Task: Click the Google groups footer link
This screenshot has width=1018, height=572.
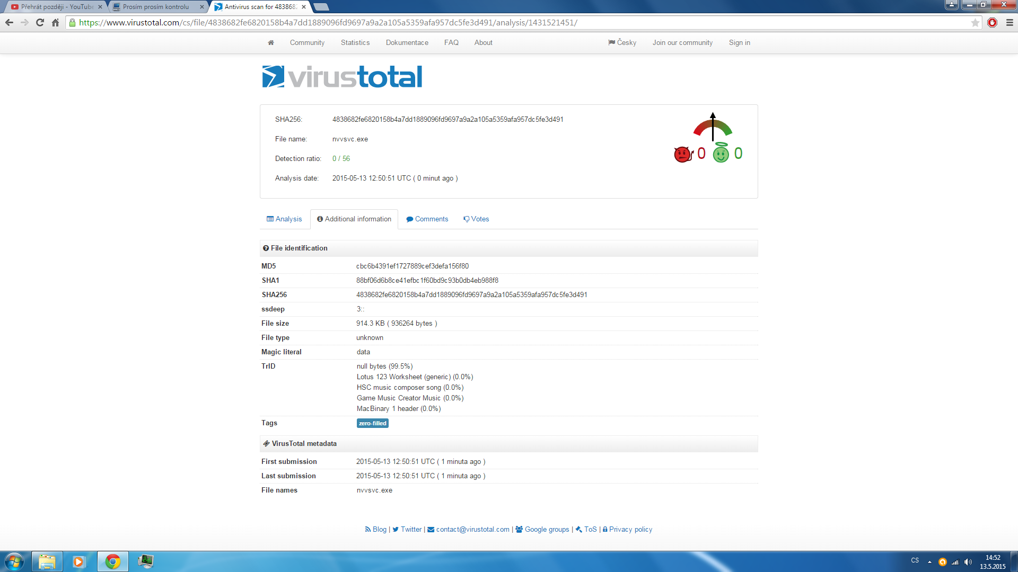Action: (542, 529)
